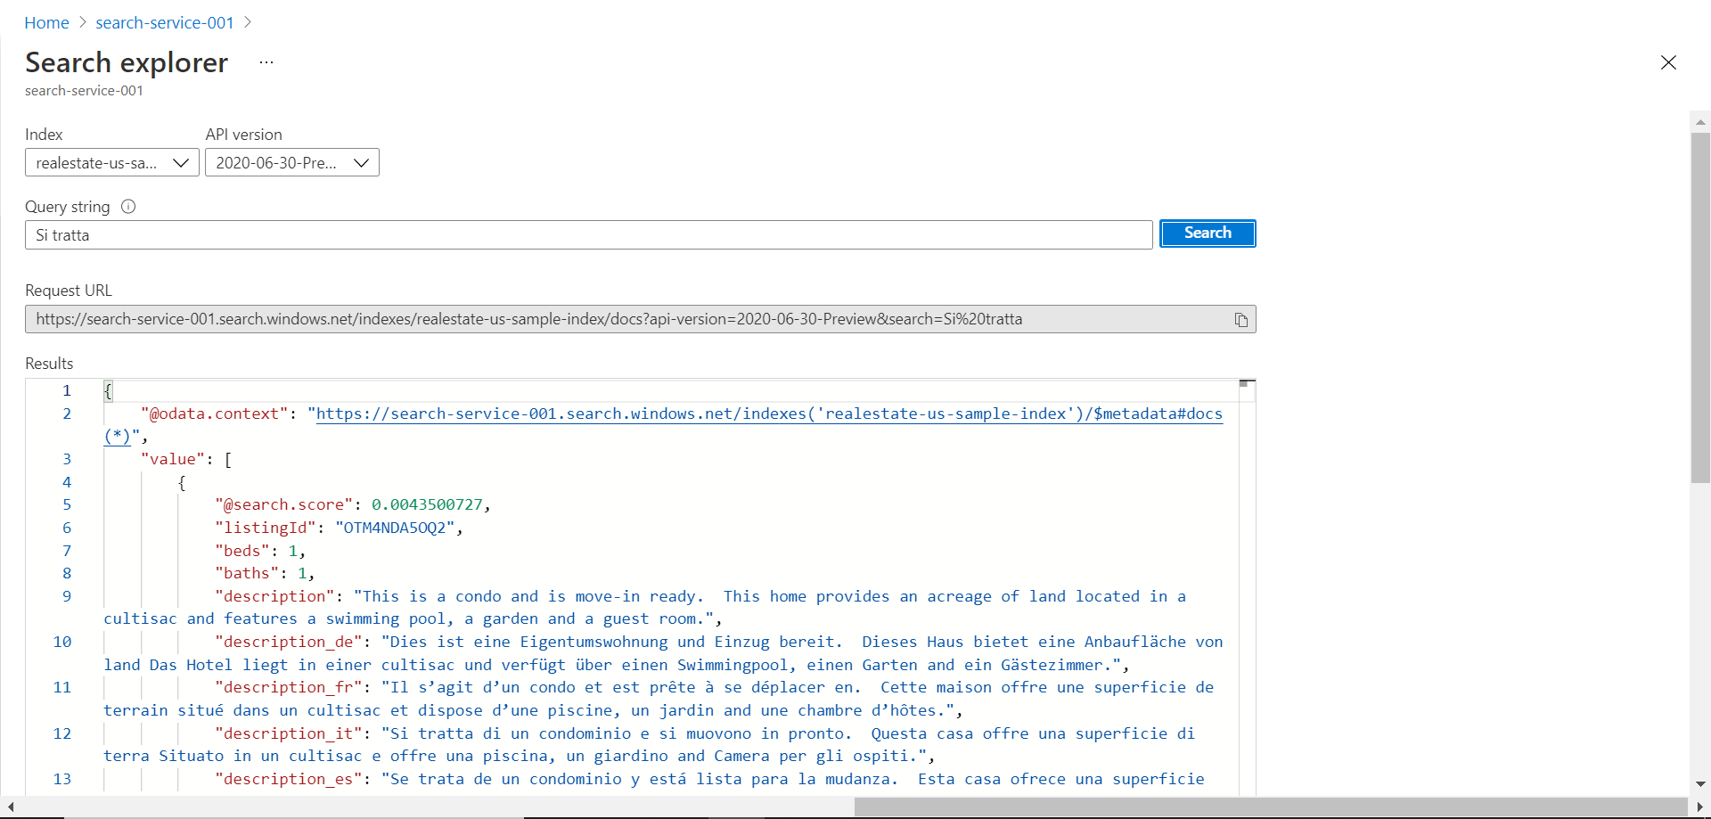
Task: Select the "description_es" key in results
Action: [x=289, y=779]
